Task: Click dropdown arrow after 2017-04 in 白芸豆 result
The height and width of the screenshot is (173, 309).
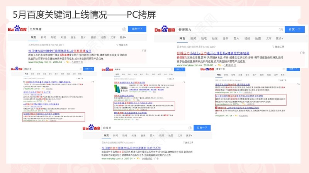Action: click(x=134, y=158)
